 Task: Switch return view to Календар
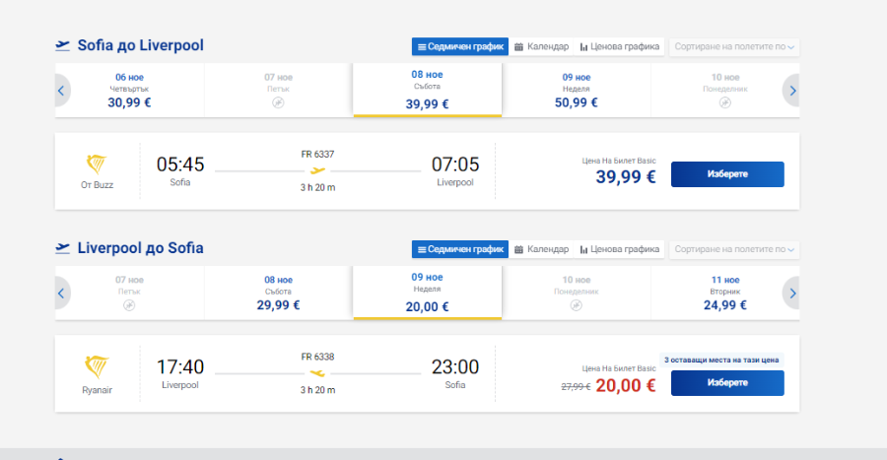(x=541, y=249)
